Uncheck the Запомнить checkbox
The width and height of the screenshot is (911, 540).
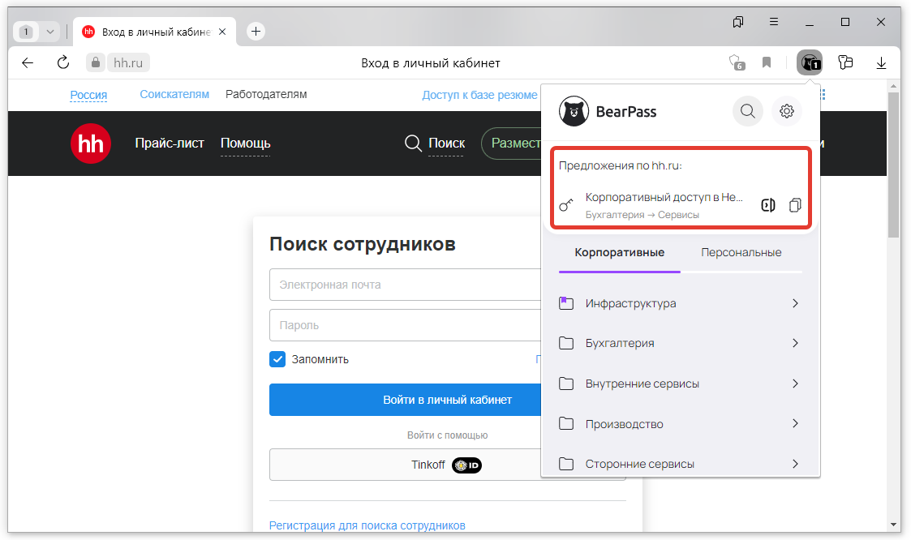(x=277, y=359)
